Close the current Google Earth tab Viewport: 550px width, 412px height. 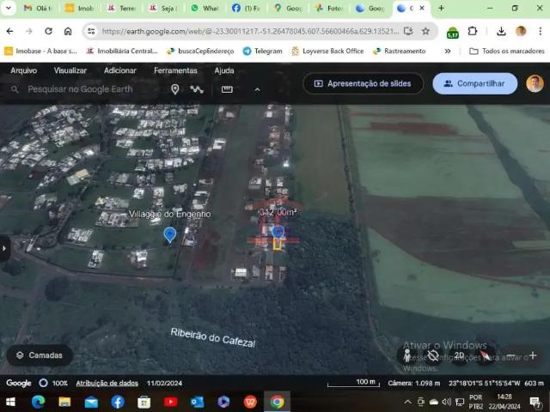[x=422, y=8]
